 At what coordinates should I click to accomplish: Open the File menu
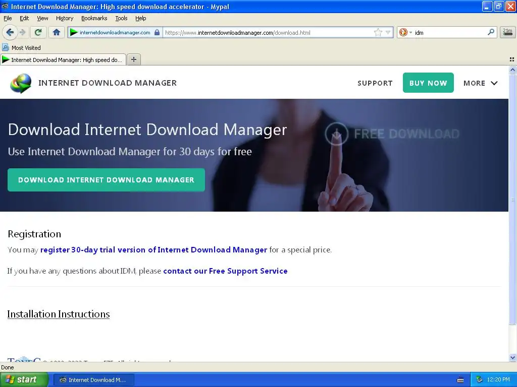tap(7, 18)
